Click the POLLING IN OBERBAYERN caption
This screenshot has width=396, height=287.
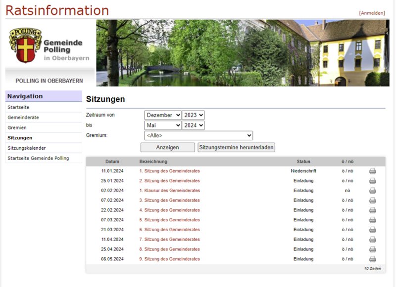(x=49, y=81)
